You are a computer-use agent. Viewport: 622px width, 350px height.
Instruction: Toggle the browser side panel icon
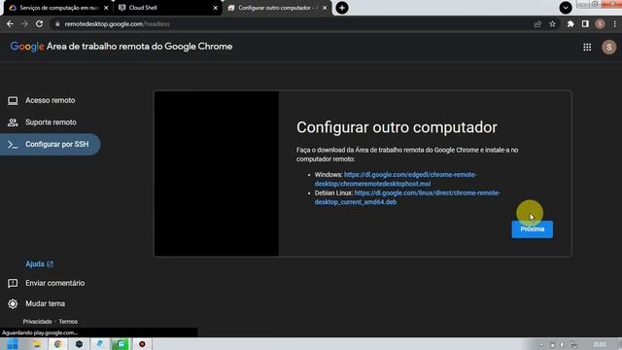point(585,23)
